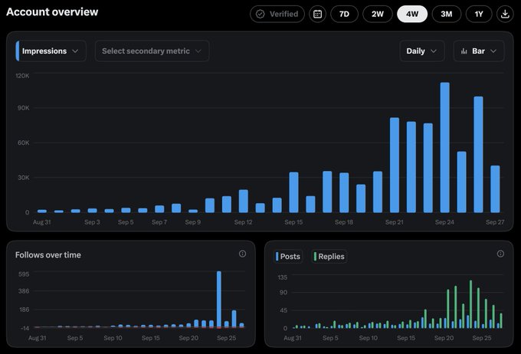Switch to the 1Y time range
The width and height of the screenshot is (521, 354).
(478, 14)
